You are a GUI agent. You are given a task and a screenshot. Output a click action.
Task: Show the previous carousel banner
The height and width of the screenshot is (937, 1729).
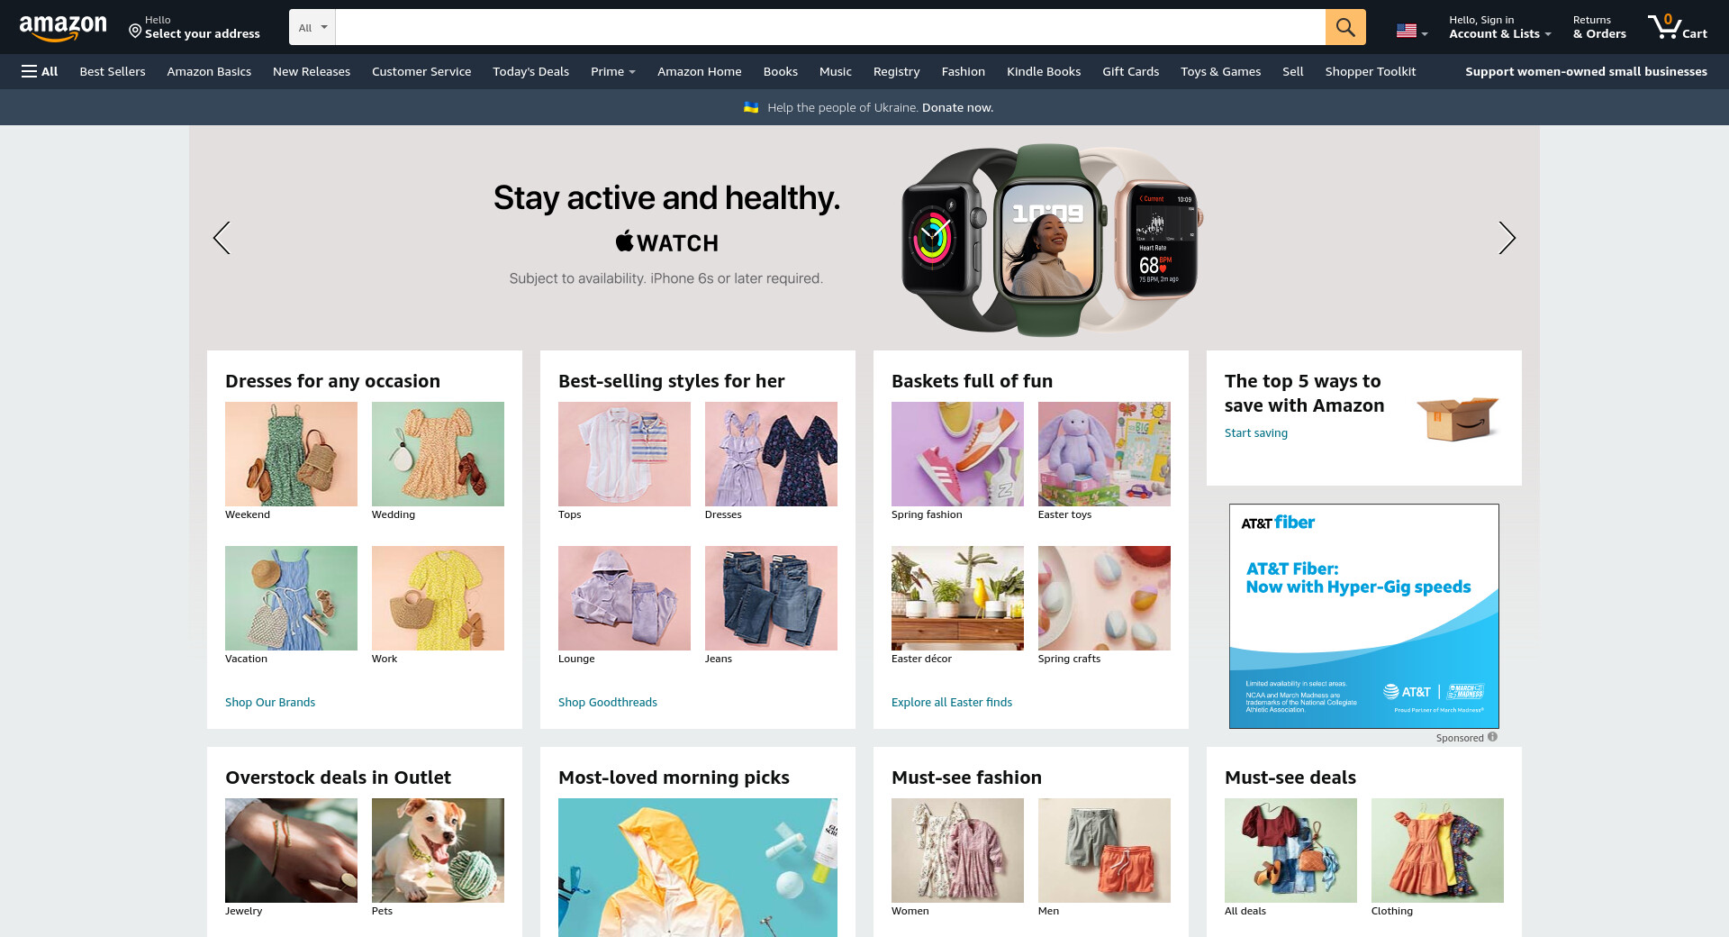coord(222,238)
